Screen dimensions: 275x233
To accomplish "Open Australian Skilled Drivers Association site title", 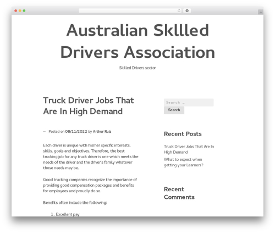I will coord(137,41).
